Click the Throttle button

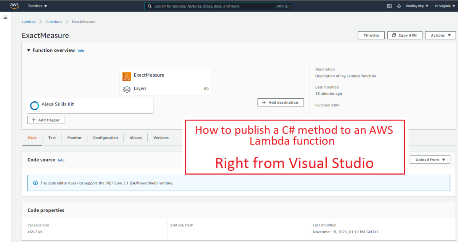click(x=371, y=35)
